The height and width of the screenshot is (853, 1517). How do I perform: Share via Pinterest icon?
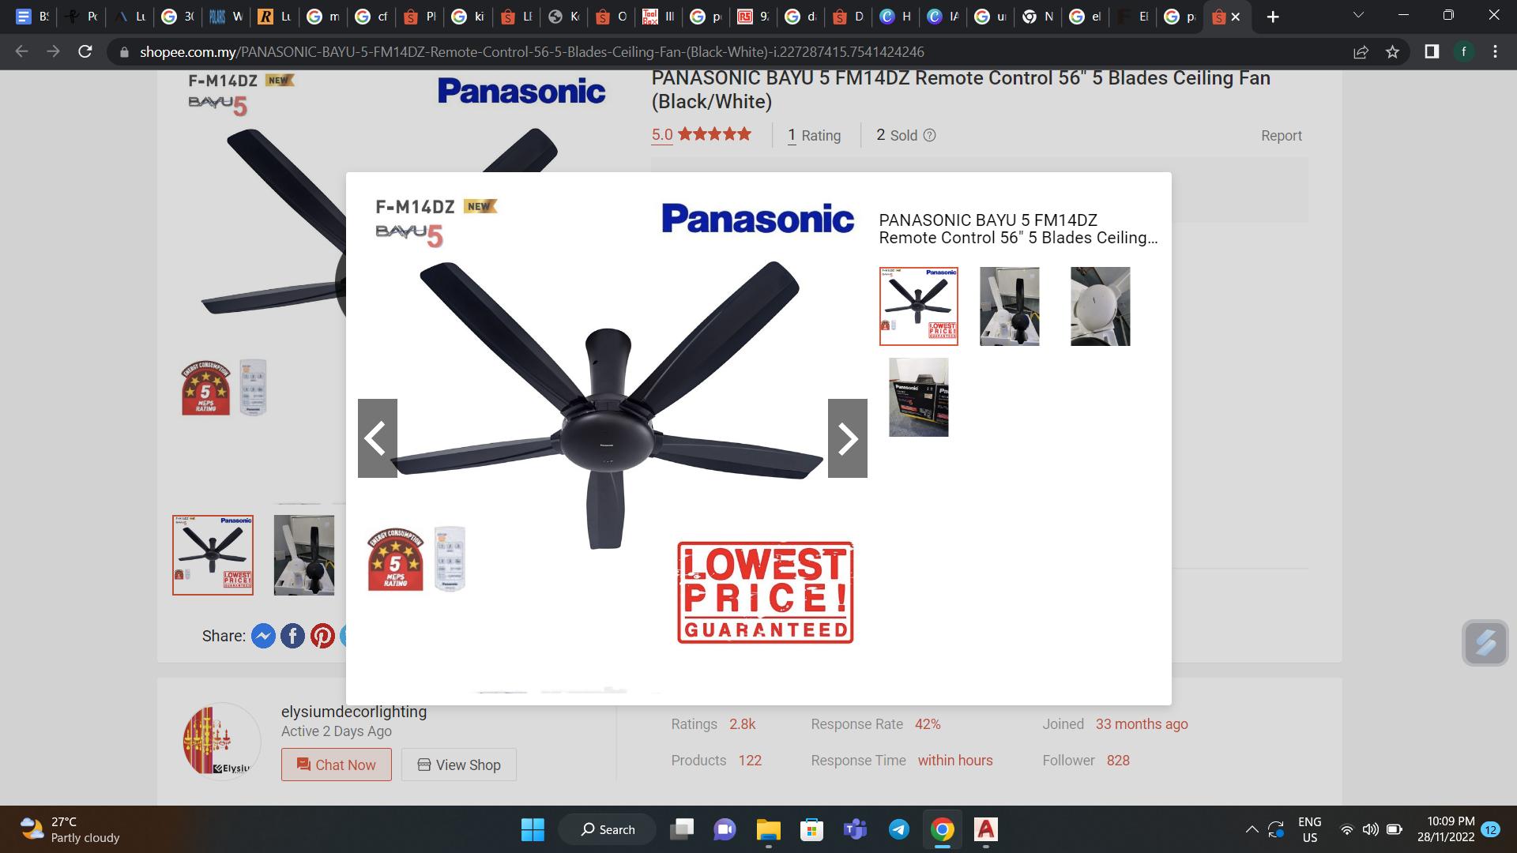click(322, 636)
